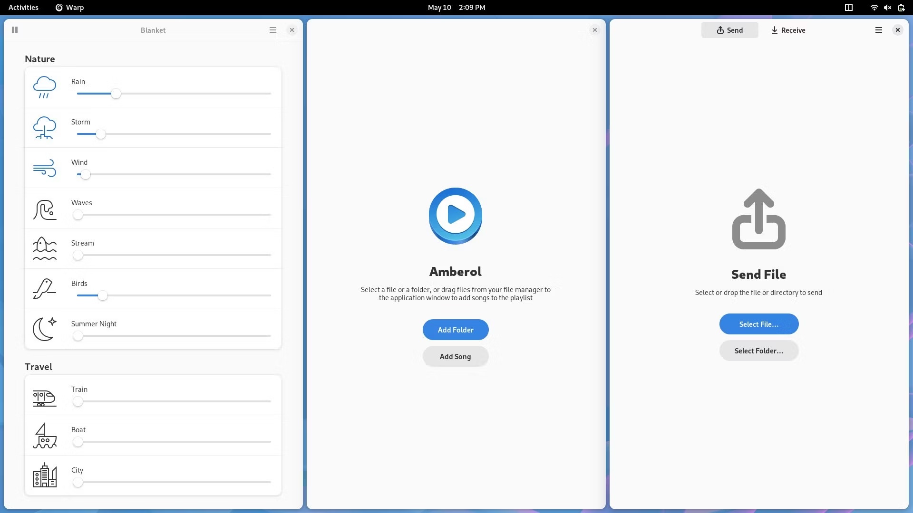Click the Storm cloud icon
Screen dimensions: 913x513
point(45,127)
